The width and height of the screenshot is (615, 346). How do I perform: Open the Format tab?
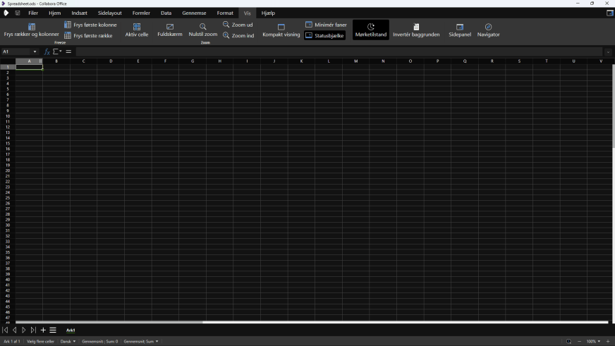click(225, 13)
